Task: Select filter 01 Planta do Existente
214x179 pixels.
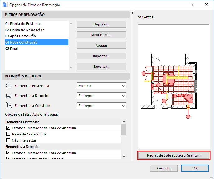Action: 36,24
